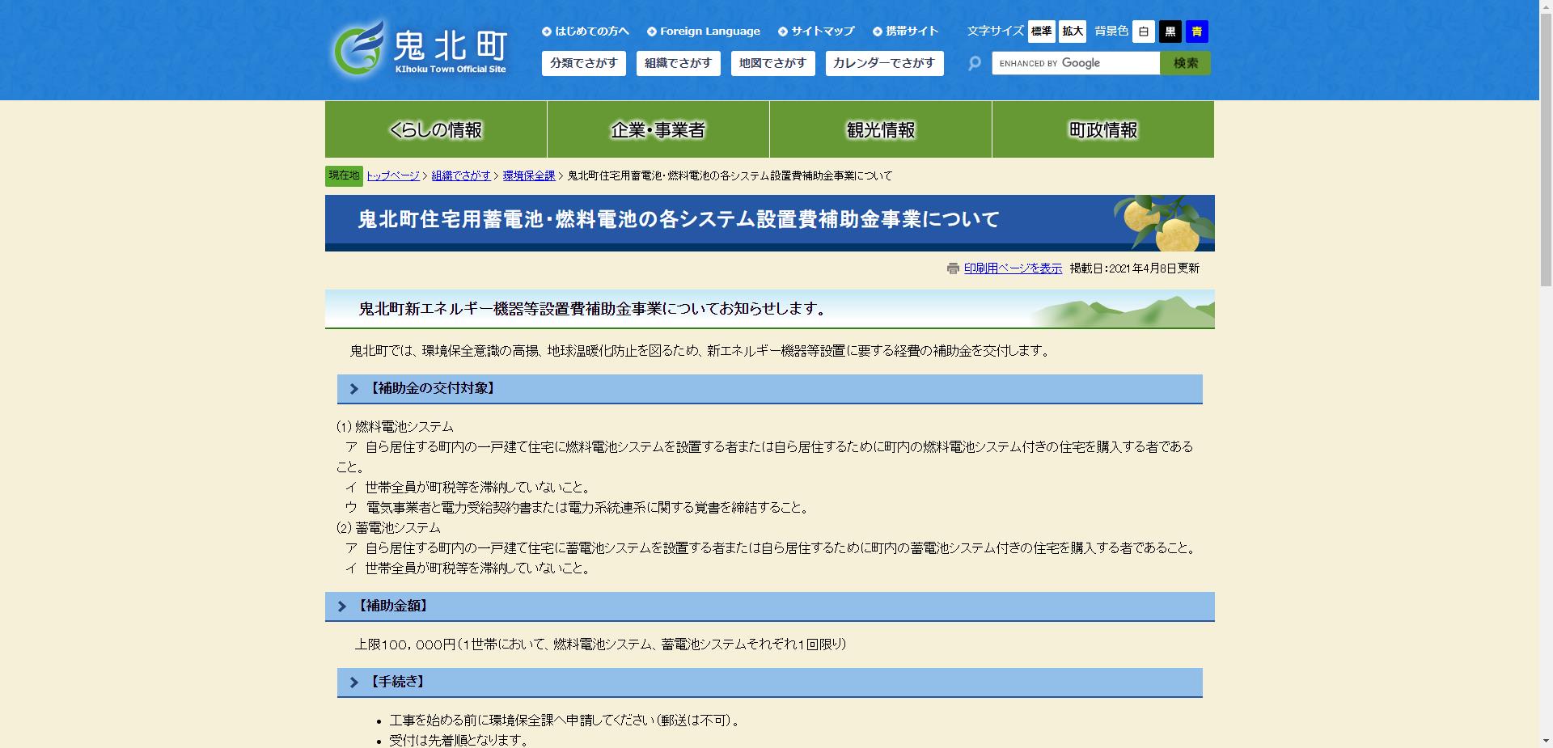1553x748 pixels.
Task: Enable 拡大 enlarged text size
Action: click(x=1072, y=32)
